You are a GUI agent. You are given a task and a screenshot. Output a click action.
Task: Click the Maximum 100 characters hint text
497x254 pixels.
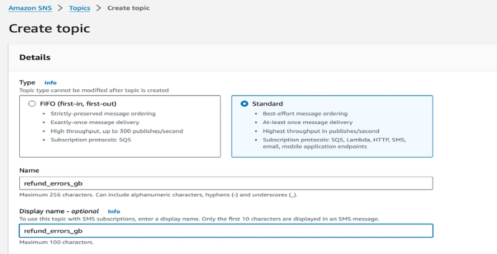(57, 242)
